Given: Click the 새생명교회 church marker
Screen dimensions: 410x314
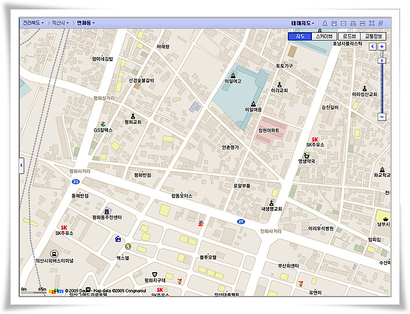Looking at the screenshot, I should point(271,203).
